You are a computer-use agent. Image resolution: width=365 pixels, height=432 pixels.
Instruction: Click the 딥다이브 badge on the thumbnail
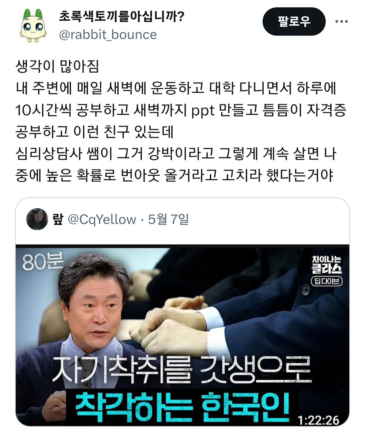click(x=327, y=281)
